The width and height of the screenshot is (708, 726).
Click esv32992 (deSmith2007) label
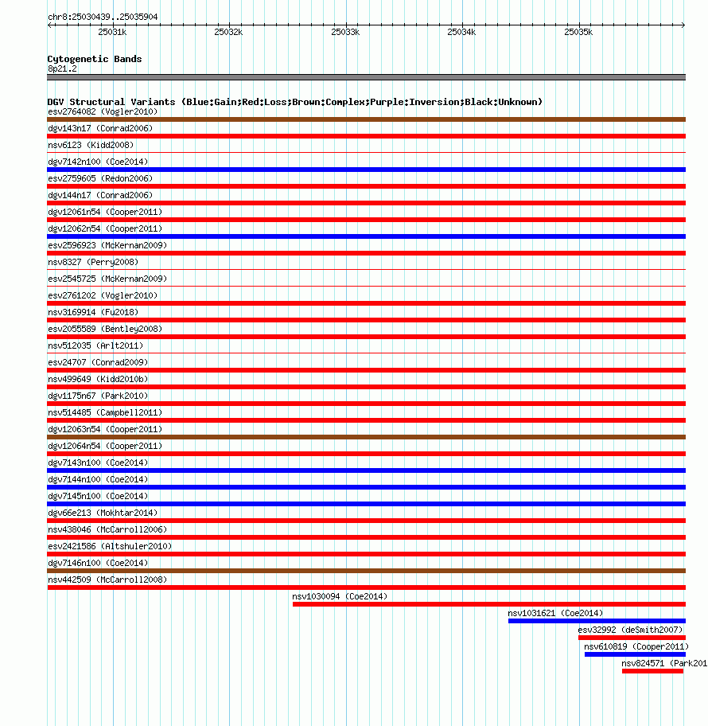(630, 630)
